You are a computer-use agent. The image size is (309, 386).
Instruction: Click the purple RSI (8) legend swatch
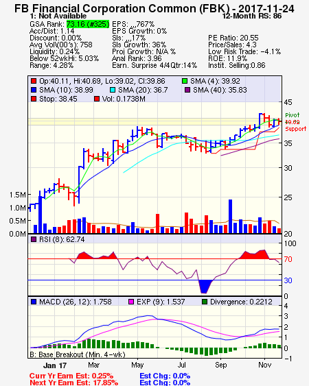pos(34,239)
